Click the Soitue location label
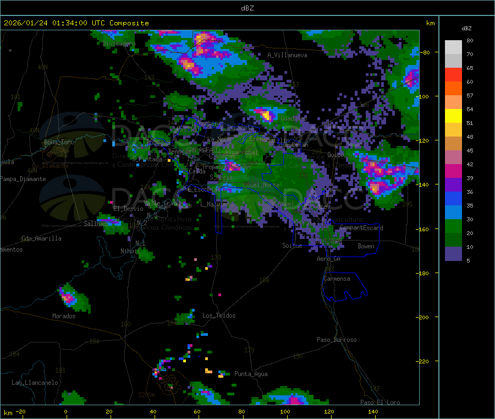The image size is (495, 419). pos(292,245)
